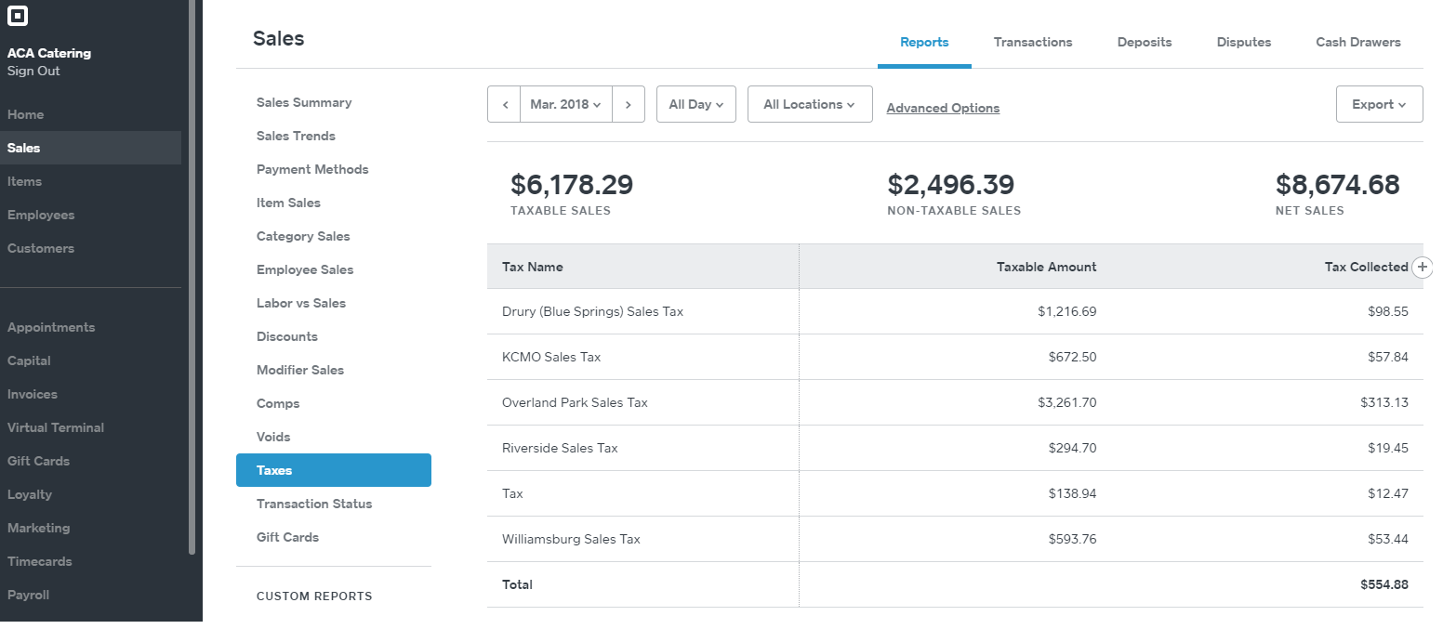Click the KCMO Sales Tax row
Viewport: 1443px width, 629px height.
click(955, 357)
